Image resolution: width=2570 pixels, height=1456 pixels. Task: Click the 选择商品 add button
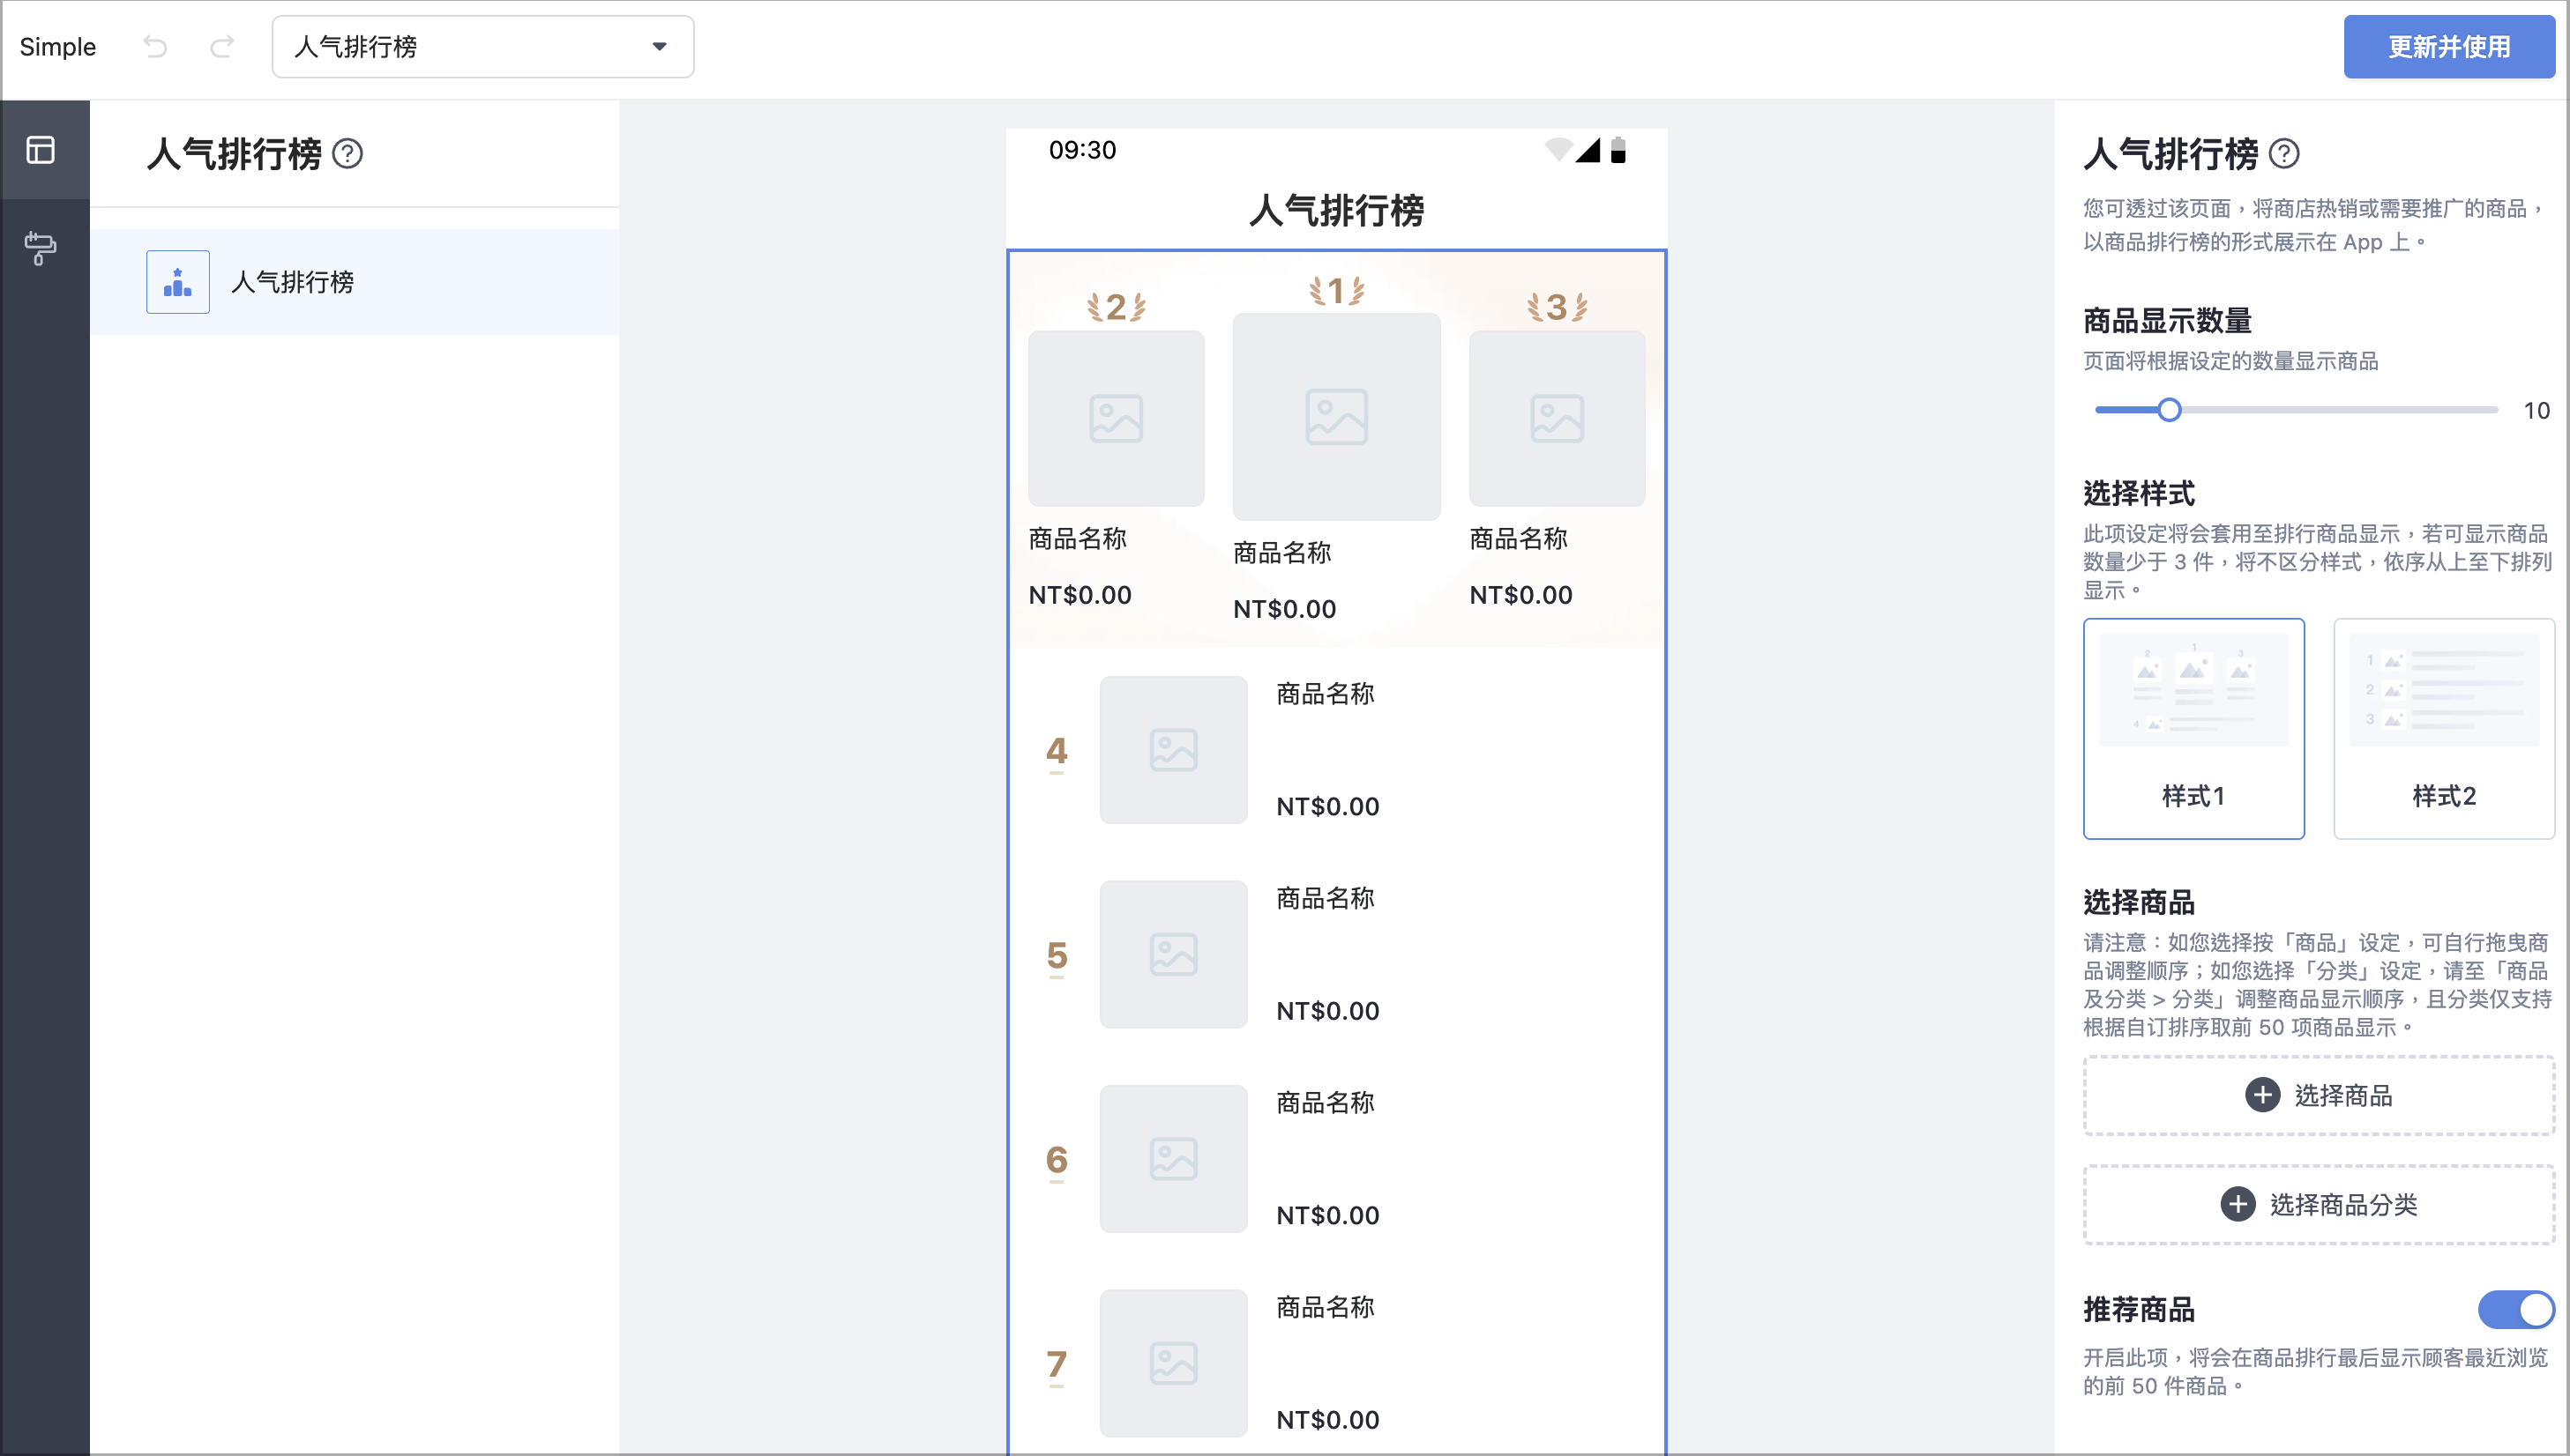[x=2319, y=1095]
